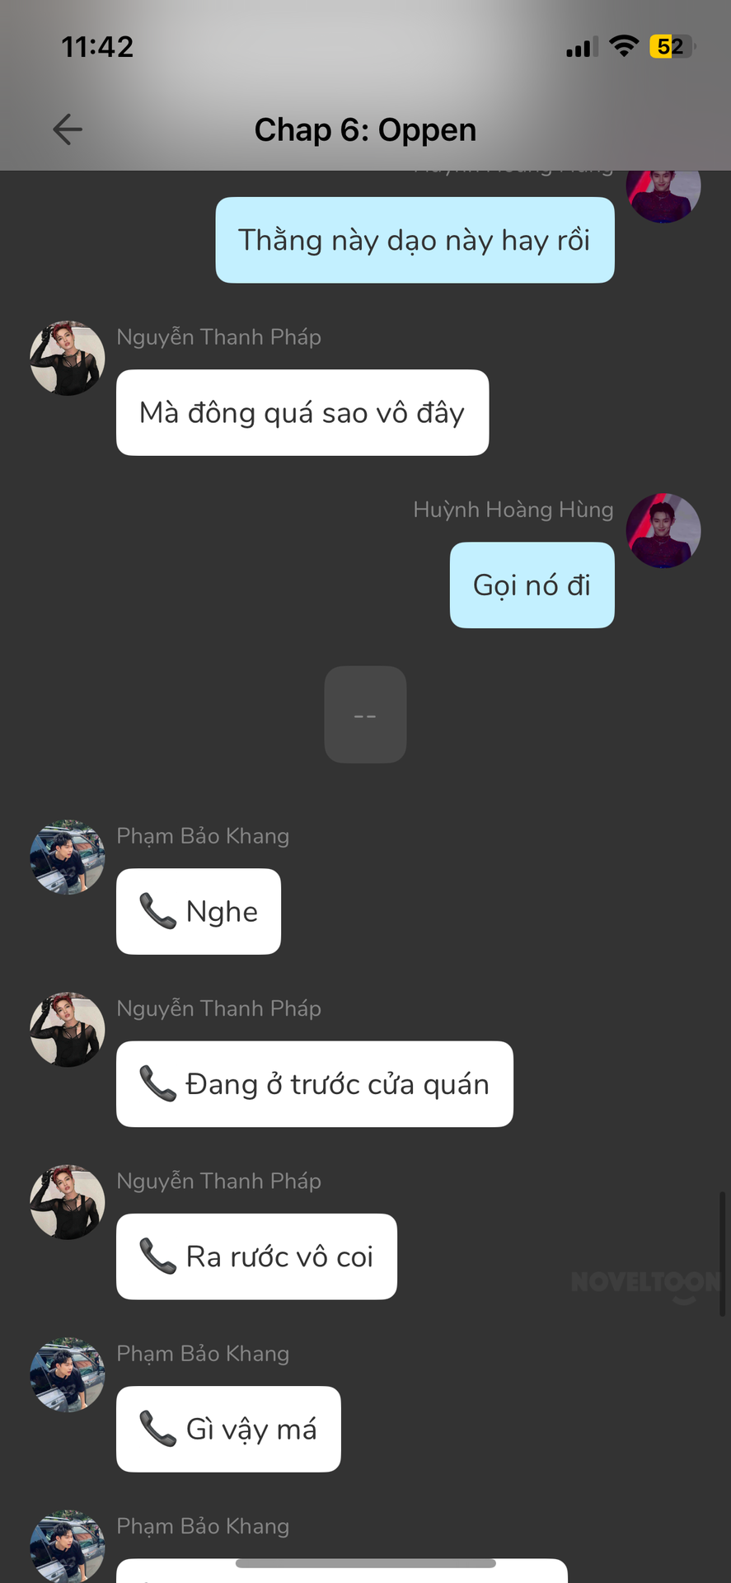Tap phone icon in "Gì vậy má"

(157, 1428)
